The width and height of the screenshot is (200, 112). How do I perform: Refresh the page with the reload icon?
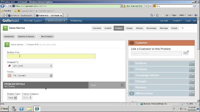coord(146,6)
